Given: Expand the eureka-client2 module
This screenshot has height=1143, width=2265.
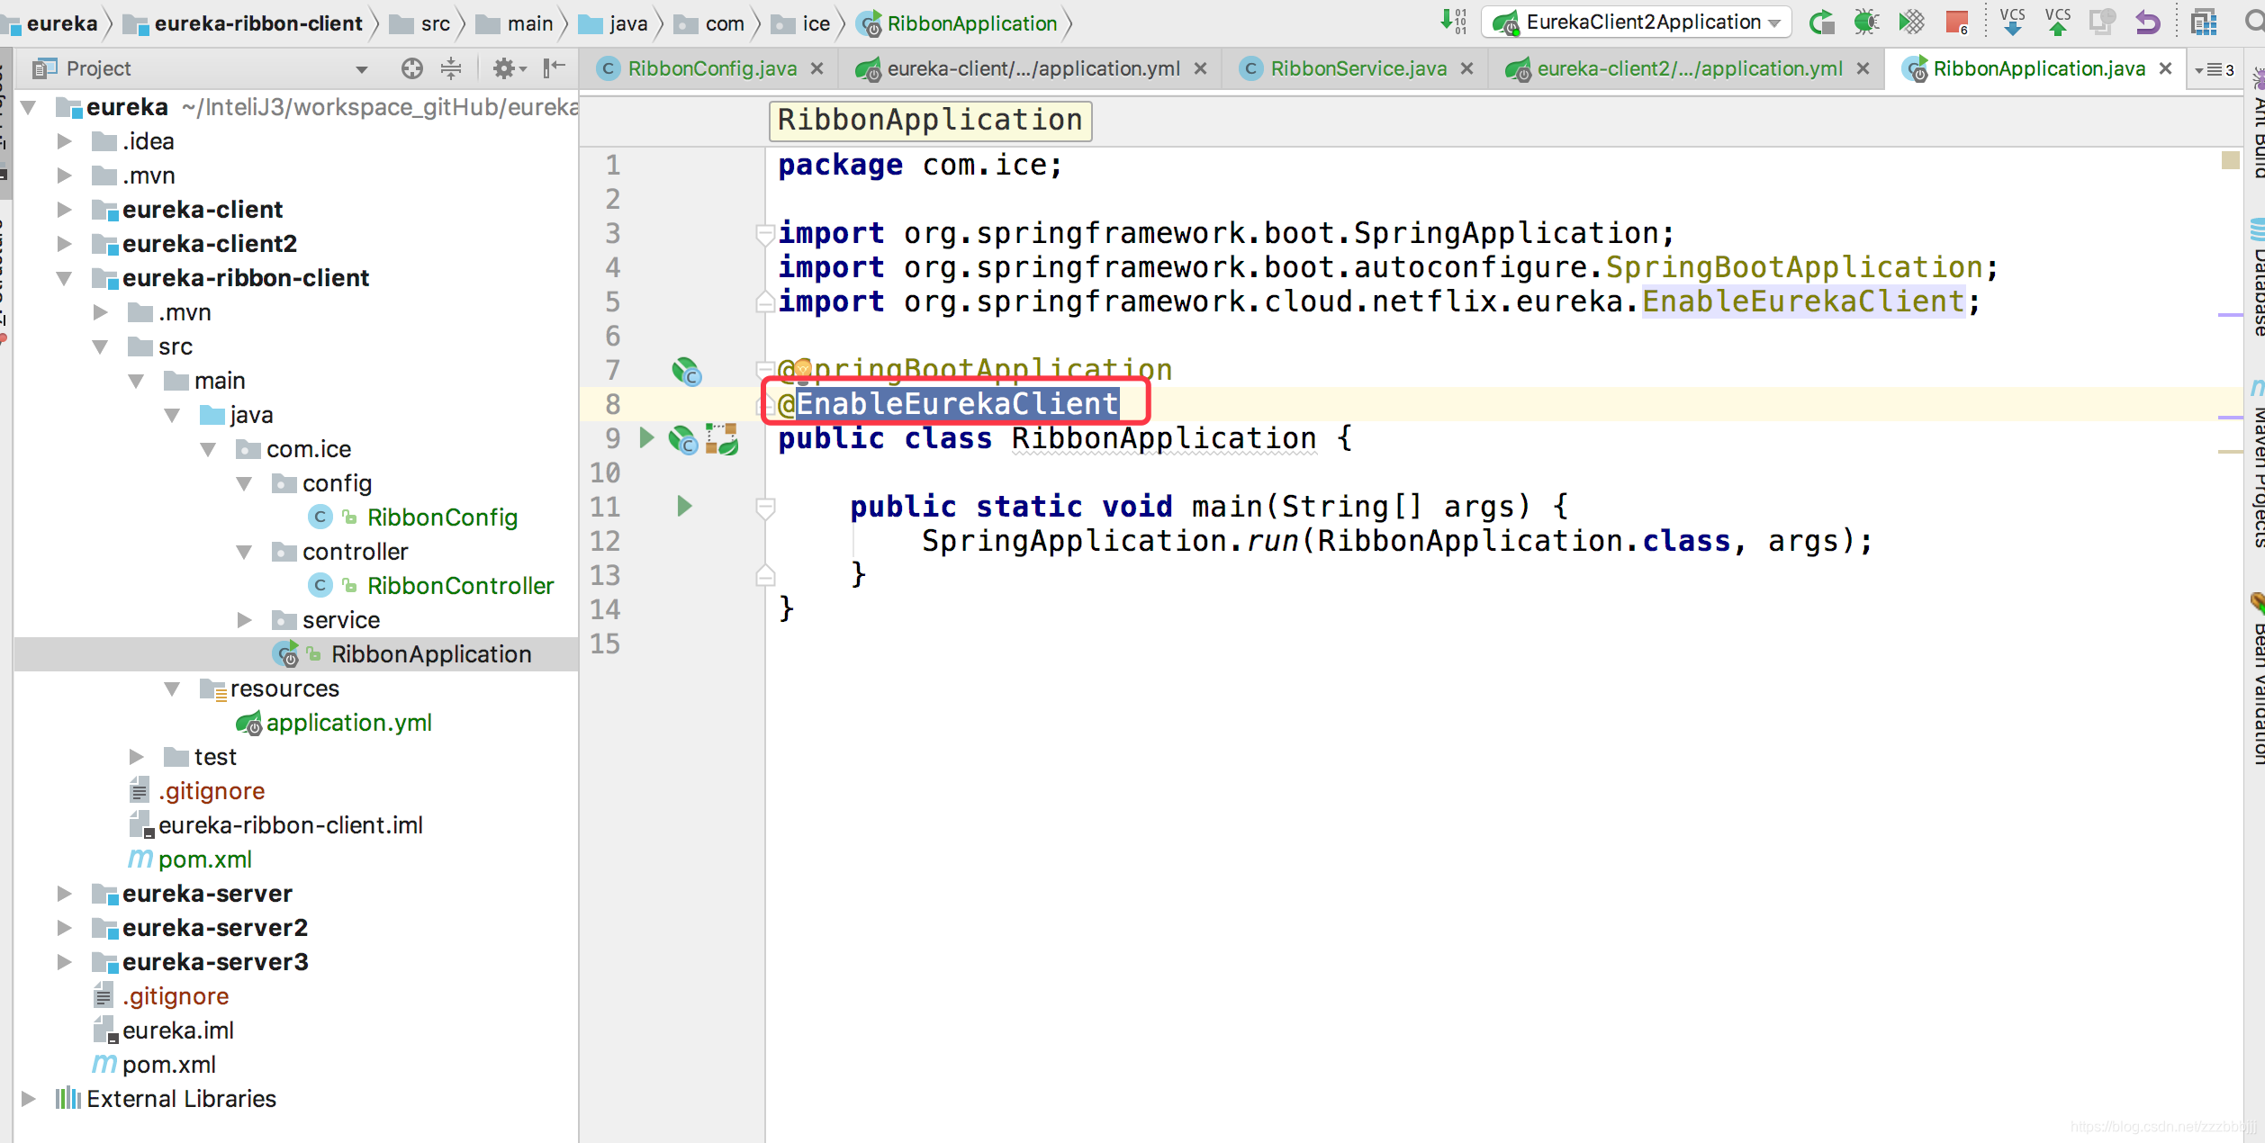Looking at the screenshot, I should [x=64, y=244].
